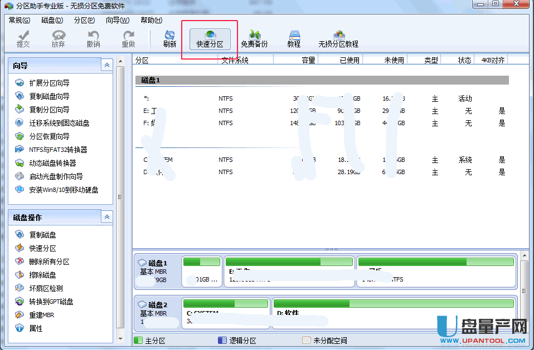
Task: Open the 教程 toolbar icon
Action: (x=294, y=39)
